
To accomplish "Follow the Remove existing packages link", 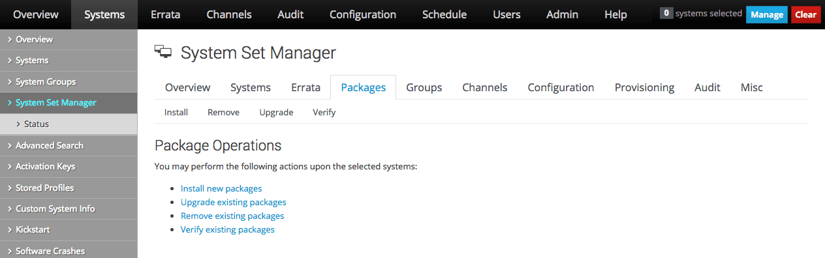I will [232, 216].
